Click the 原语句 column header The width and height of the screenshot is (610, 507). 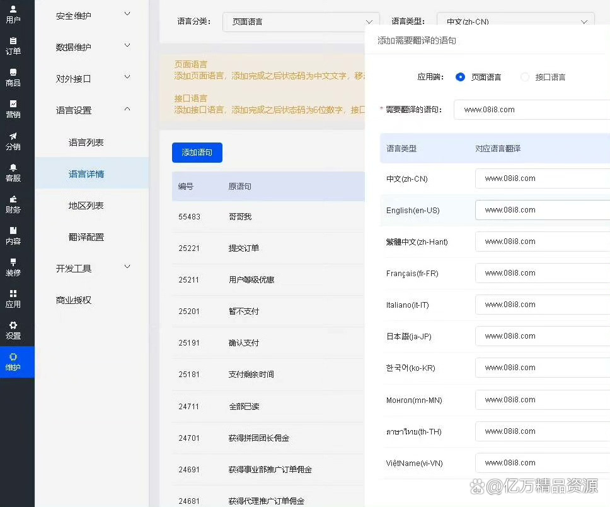pyautogui.click(x=239, y=187)
